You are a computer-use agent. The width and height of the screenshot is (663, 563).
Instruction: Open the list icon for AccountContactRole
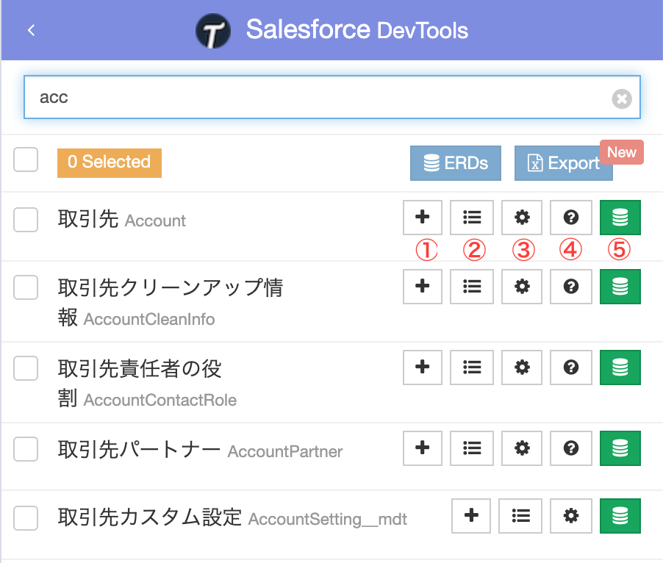471,367
